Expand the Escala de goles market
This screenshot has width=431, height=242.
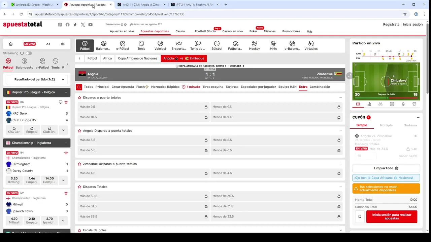tap(340, 230)
